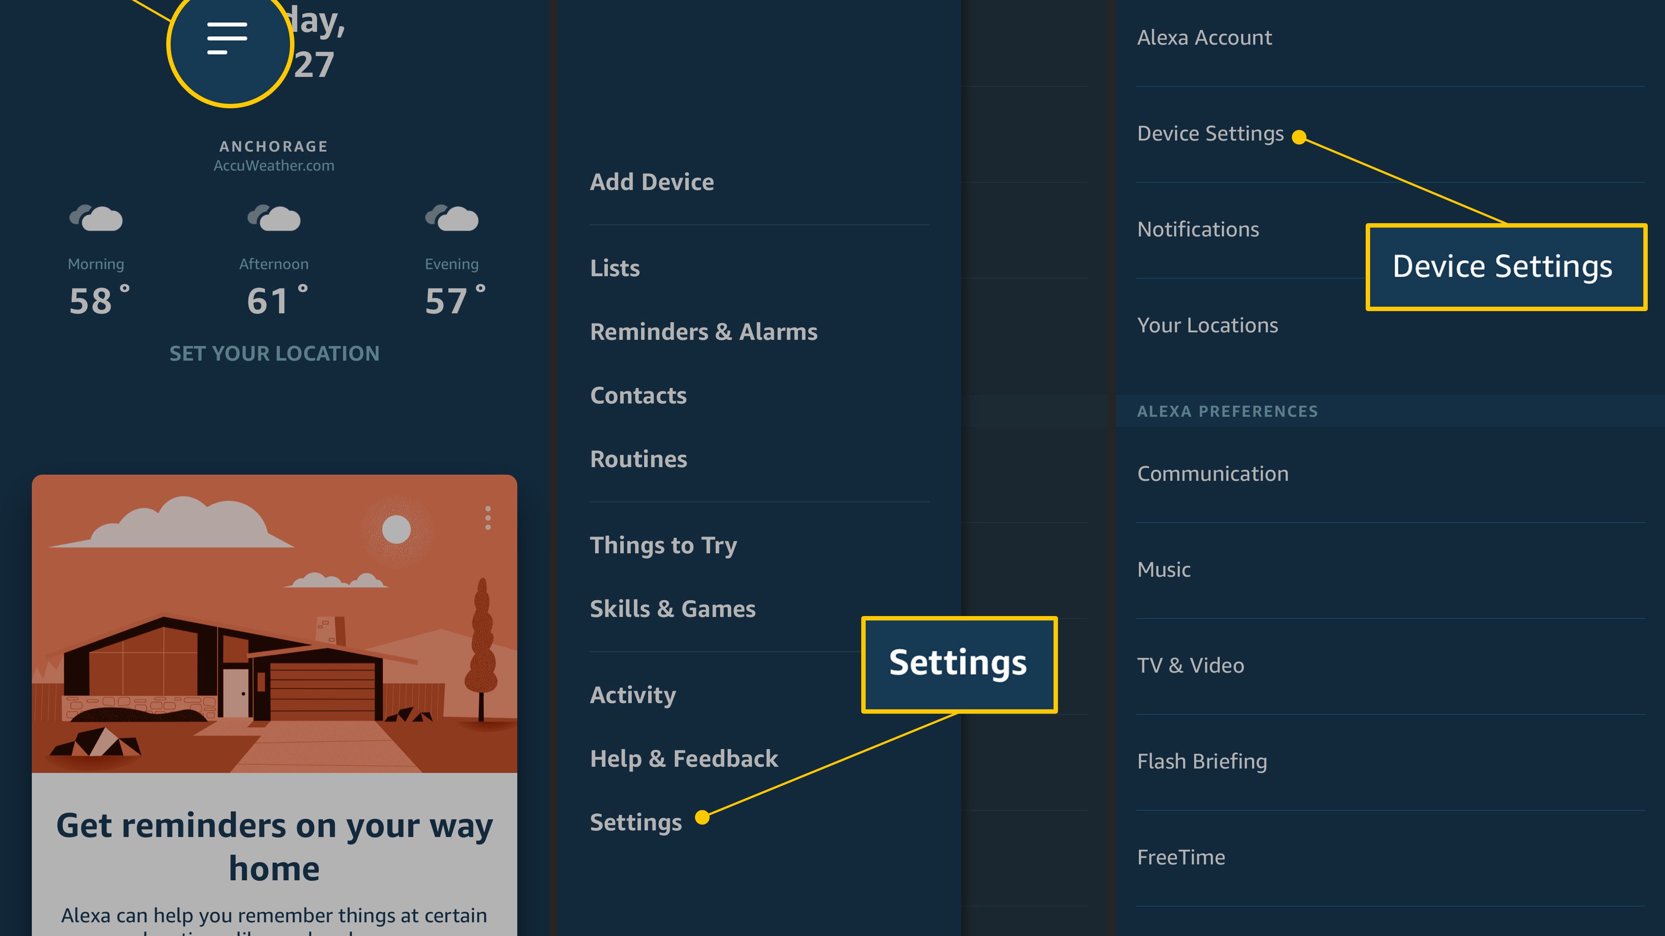Open the hamburger menu icon

[227, 38]
